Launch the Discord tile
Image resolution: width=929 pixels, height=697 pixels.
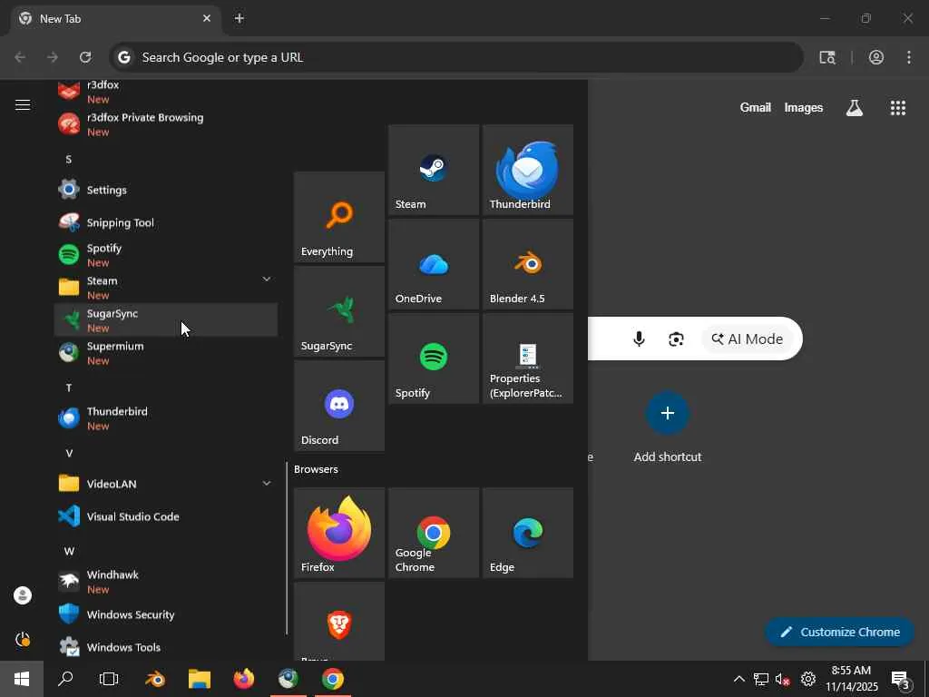coord(339,406)
